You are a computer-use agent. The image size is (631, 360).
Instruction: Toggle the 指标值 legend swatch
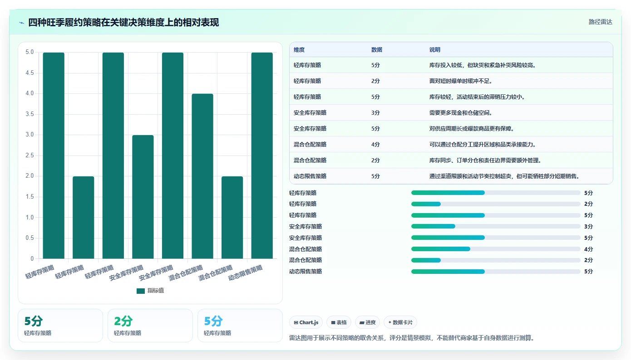[141, 291]
